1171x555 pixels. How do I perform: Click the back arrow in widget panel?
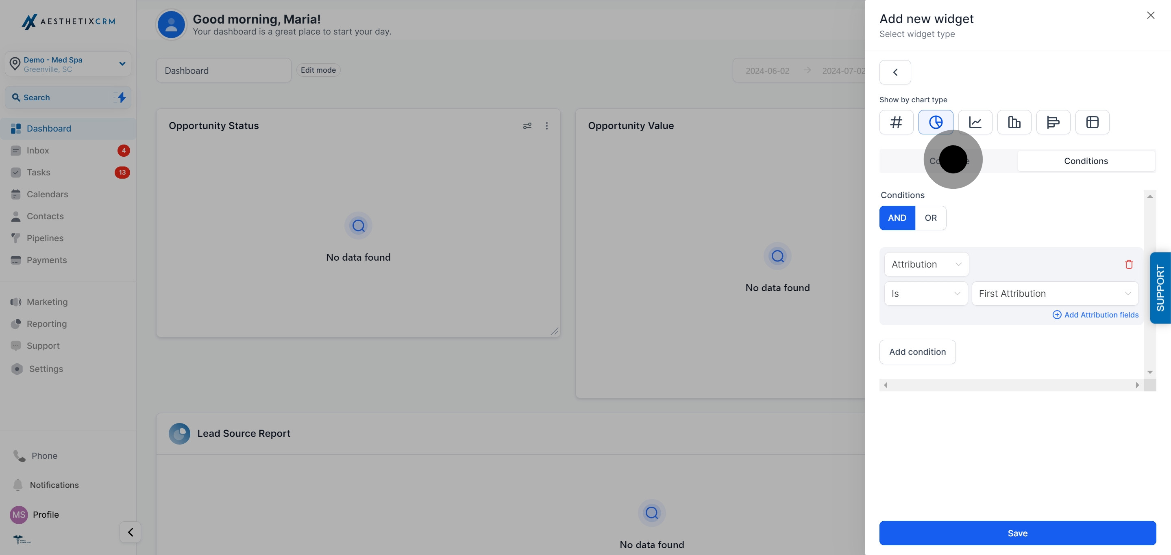pyautogui.click(x=895, y=72)
